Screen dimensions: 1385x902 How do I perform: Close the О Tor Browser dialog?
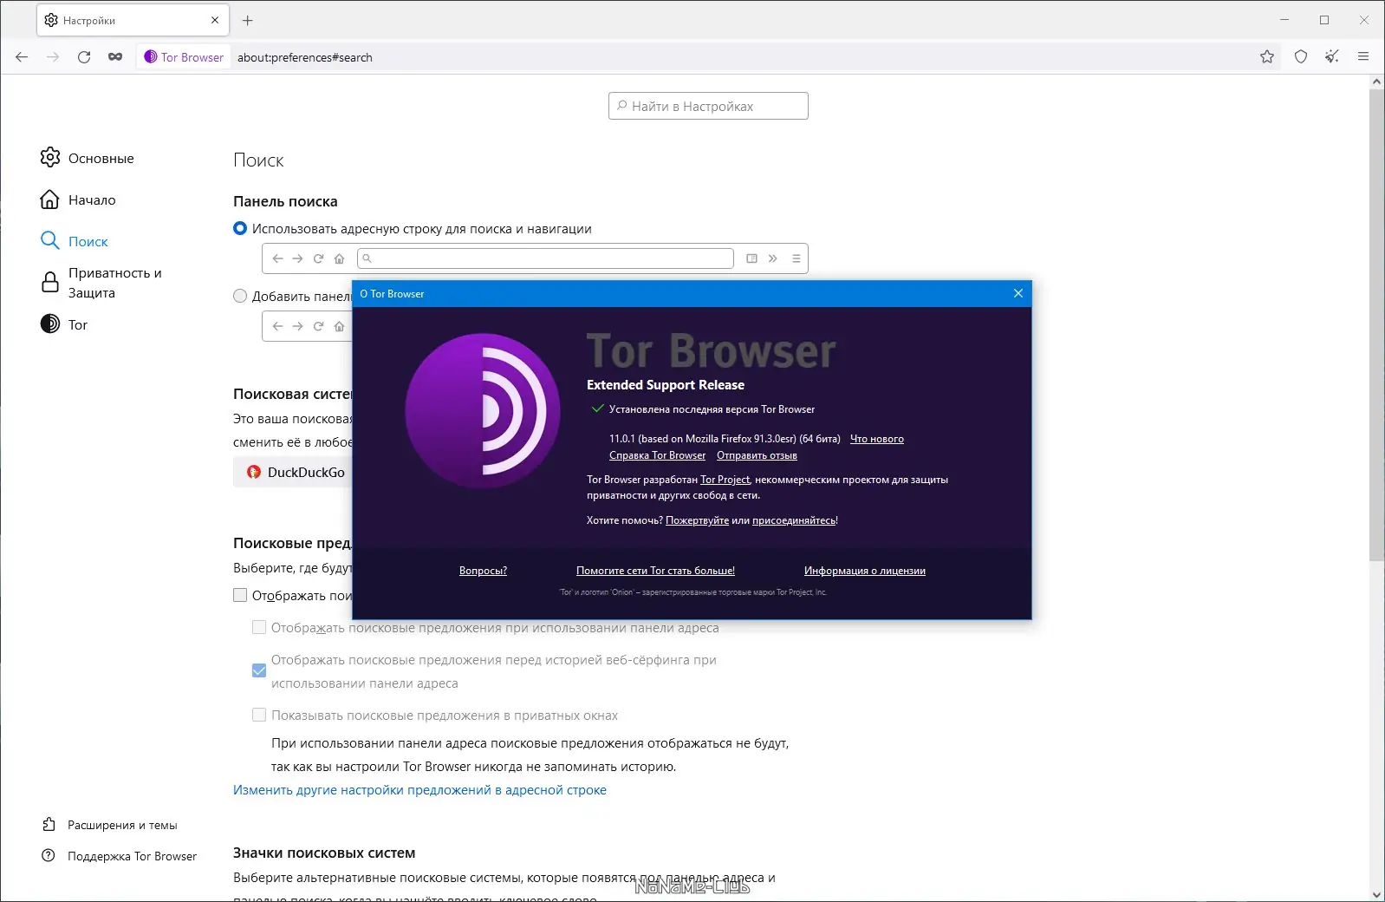(1018, 293)
